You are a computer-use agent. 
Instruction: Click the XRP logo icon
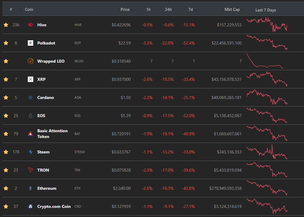point(31,79)
